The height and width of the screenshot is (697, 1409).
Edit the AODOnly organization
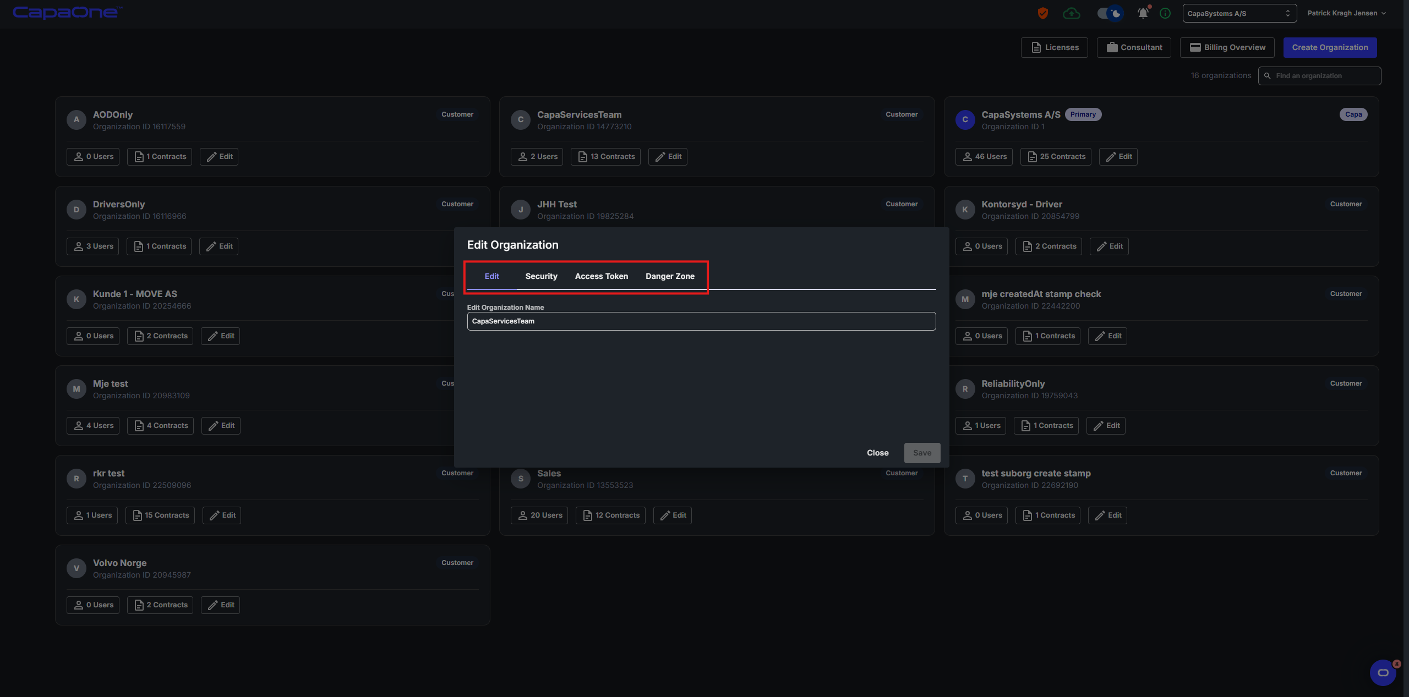(219, 157)
